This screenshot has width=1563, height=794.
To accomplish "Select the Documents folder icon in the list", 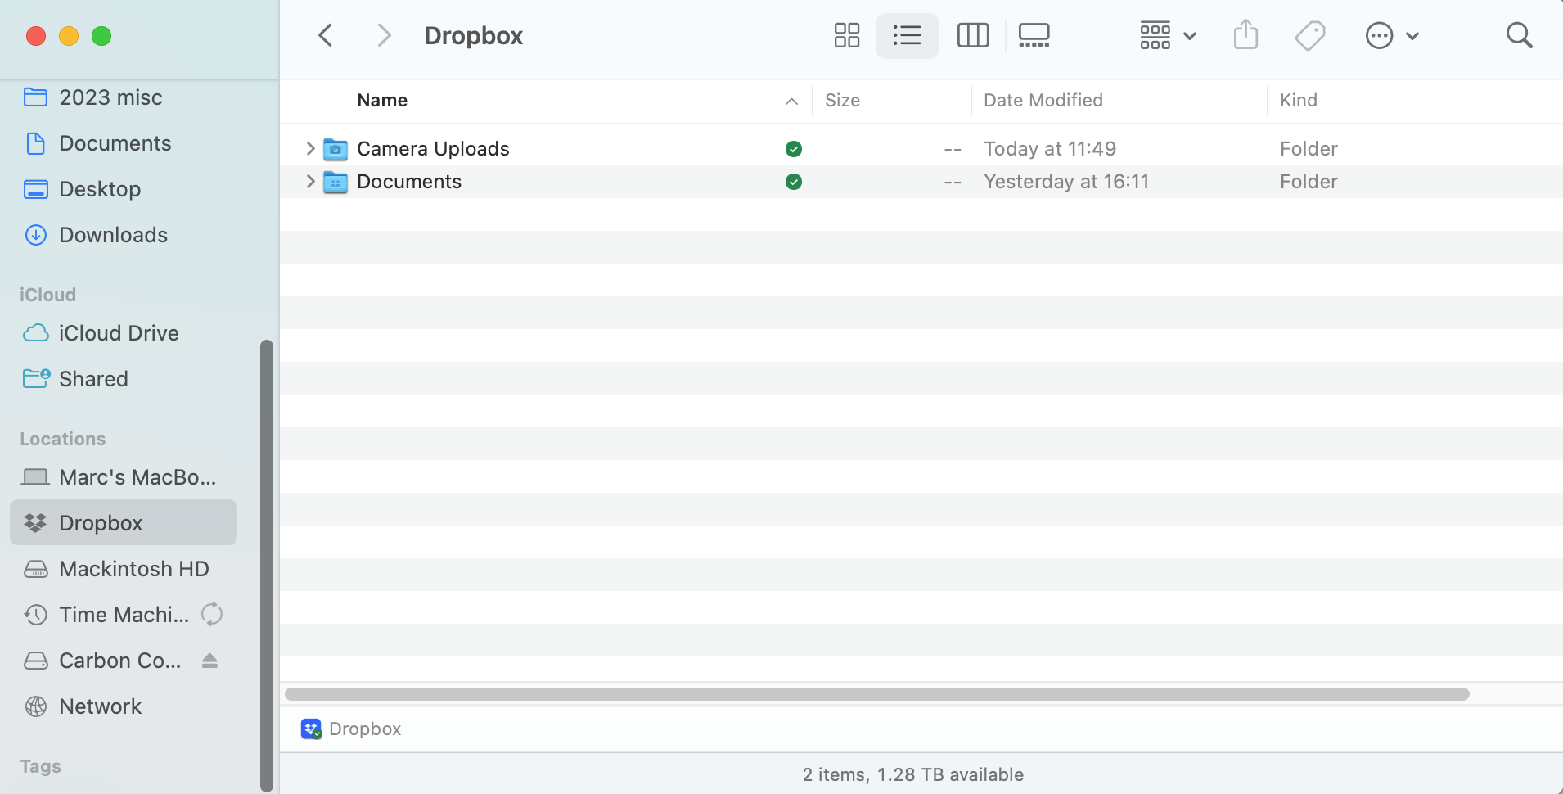I will (336, 182).
